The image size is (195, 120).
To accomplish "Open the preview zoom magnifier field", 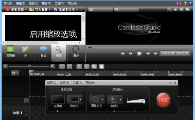I will tap(126, 9).
